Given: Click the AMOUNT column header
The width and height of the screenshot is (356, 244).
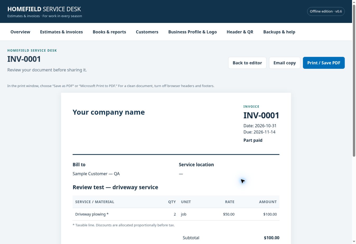Looking at the screenshot, I should pos(268,202).
